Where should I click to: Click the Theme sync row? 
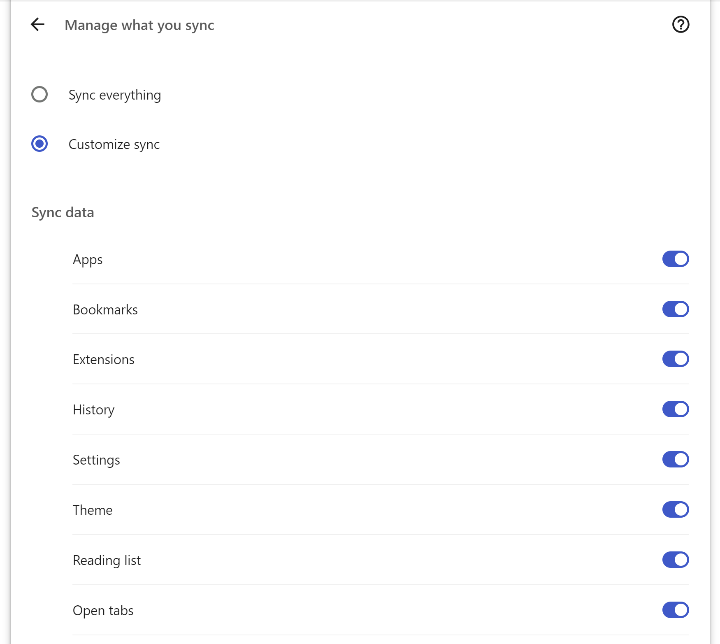93,510
